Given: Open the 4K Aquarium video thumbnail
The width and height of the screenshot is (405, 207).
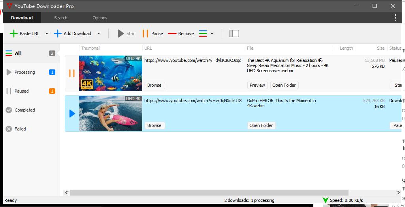Looking at the screenshot, I should coord(111,73).
